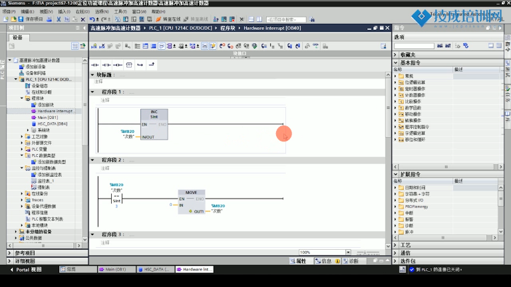The height and width of the screenshot is (287, 511).
Task: Switch to HSC_DATA editor tab
Action: 156,270
